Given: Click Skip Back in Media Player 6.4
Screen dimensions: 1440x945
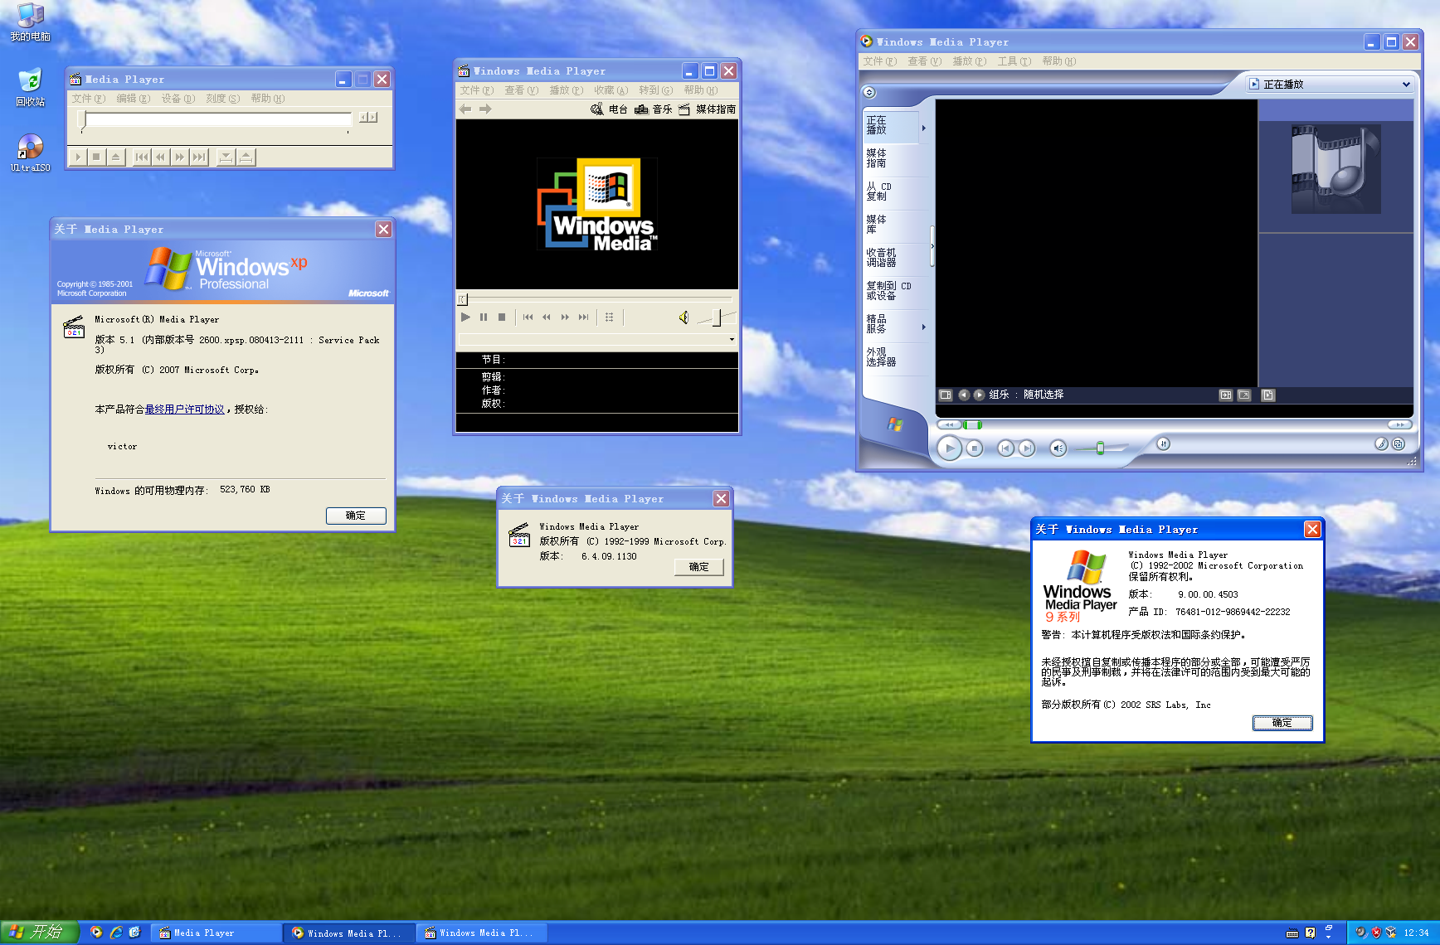Looking at the screenshot, I should coord(528,317).
